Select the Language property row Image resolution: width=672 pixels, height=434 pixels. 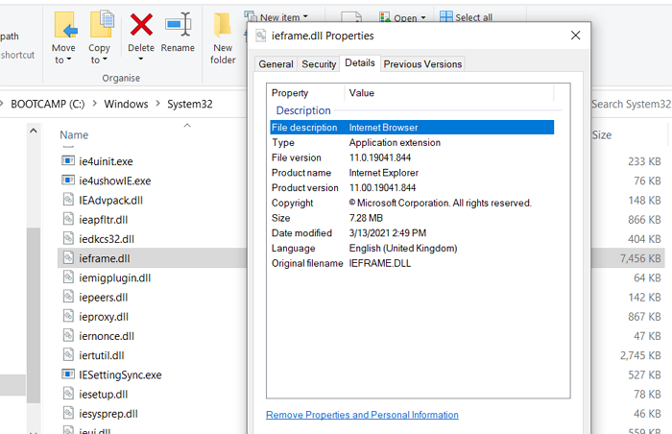pos(412,248)
